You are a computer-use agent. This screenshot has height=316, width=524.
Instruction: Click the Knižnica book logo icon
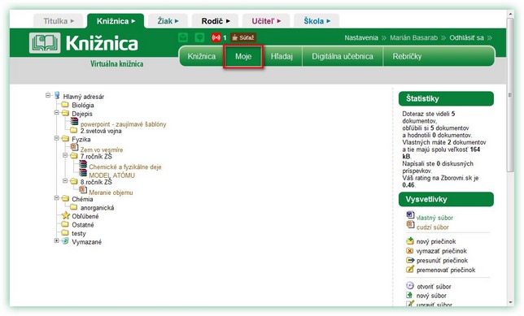[x=45, y=43]
